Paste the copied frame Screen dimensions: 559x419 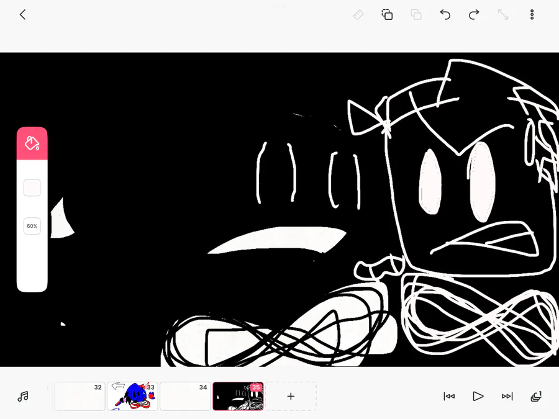[416, 15]
